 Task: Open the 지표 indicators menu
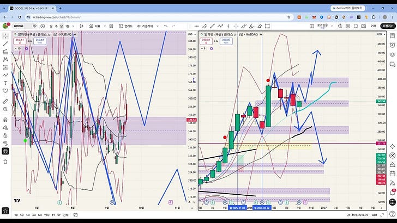(x=95, y=26)
